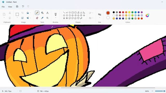
Task: Open the Size line-thickness dropdown
Action: point(100,15)
